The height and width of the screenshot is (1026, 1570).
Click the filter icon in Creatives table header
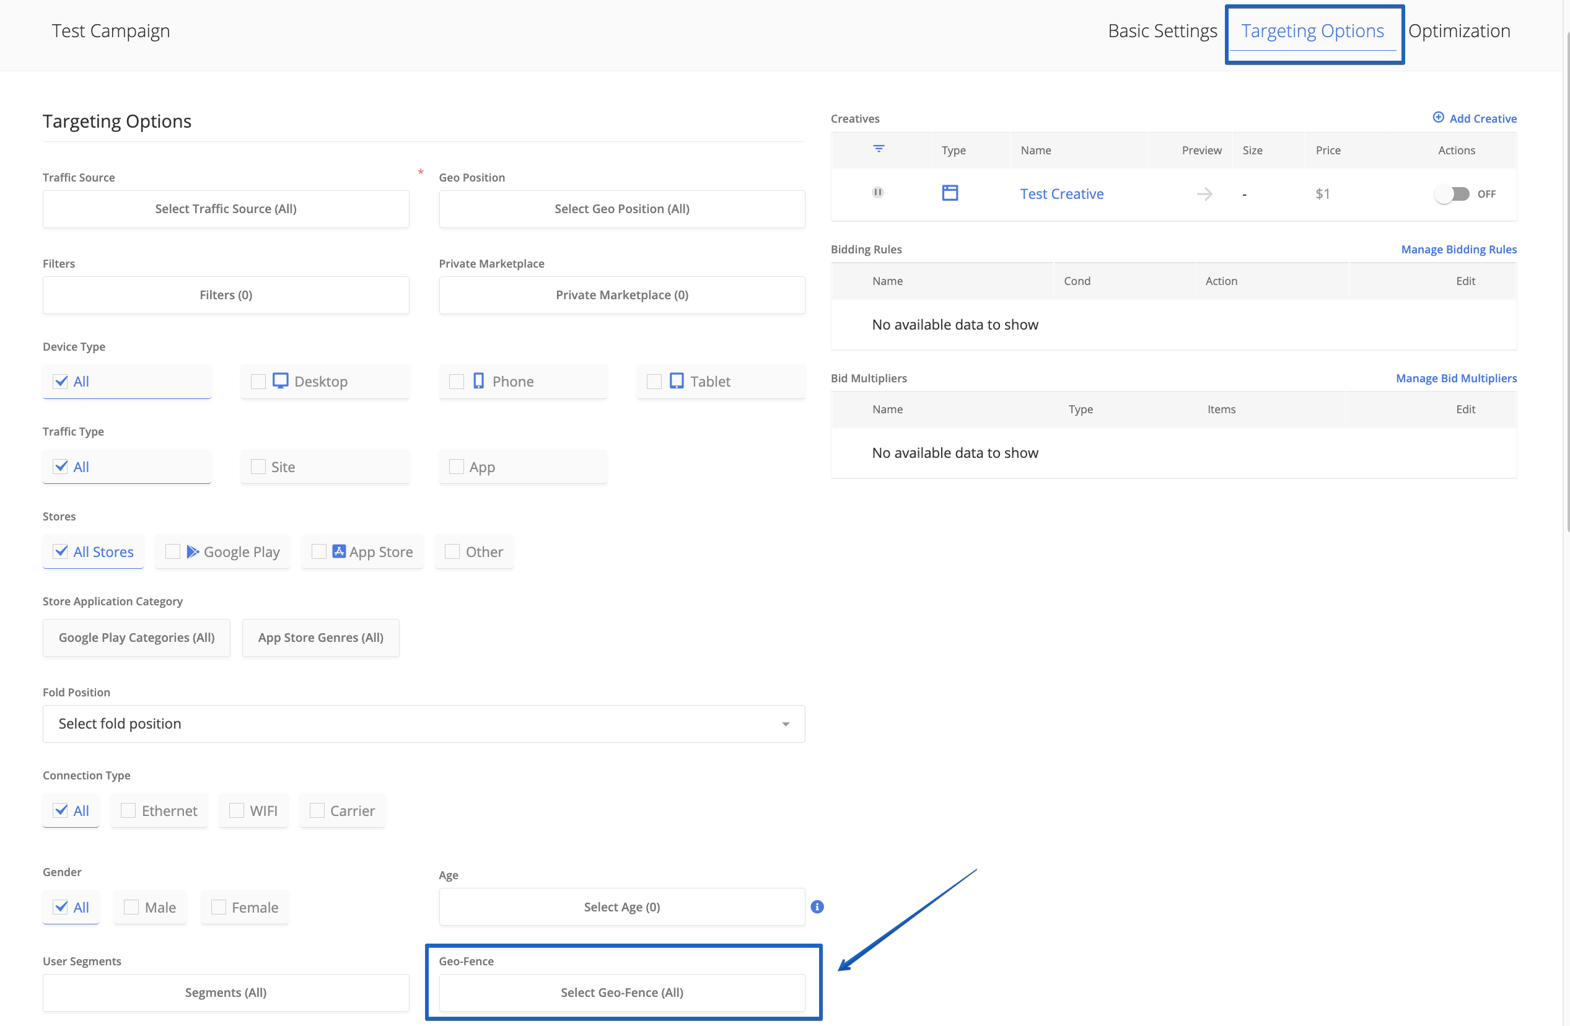point(879,149)
